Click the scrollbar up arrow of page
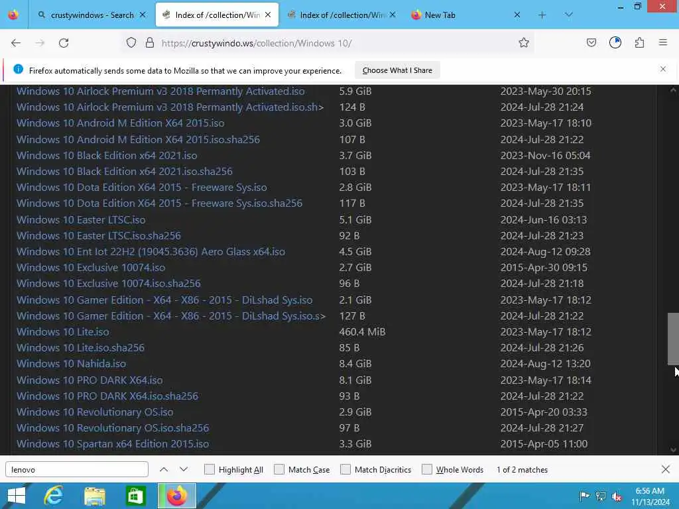This screenshot has width=679, height=509. [673, 89]
